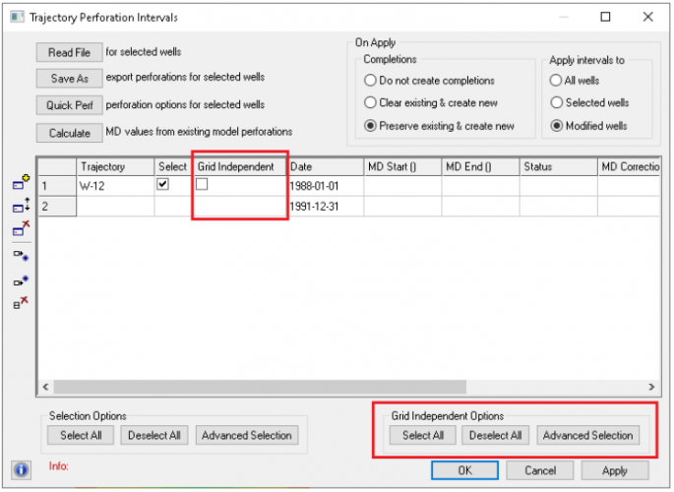Click Advanced Selection under Grid Independent Options
The image size is (674, 492).
tap(587, 435)
